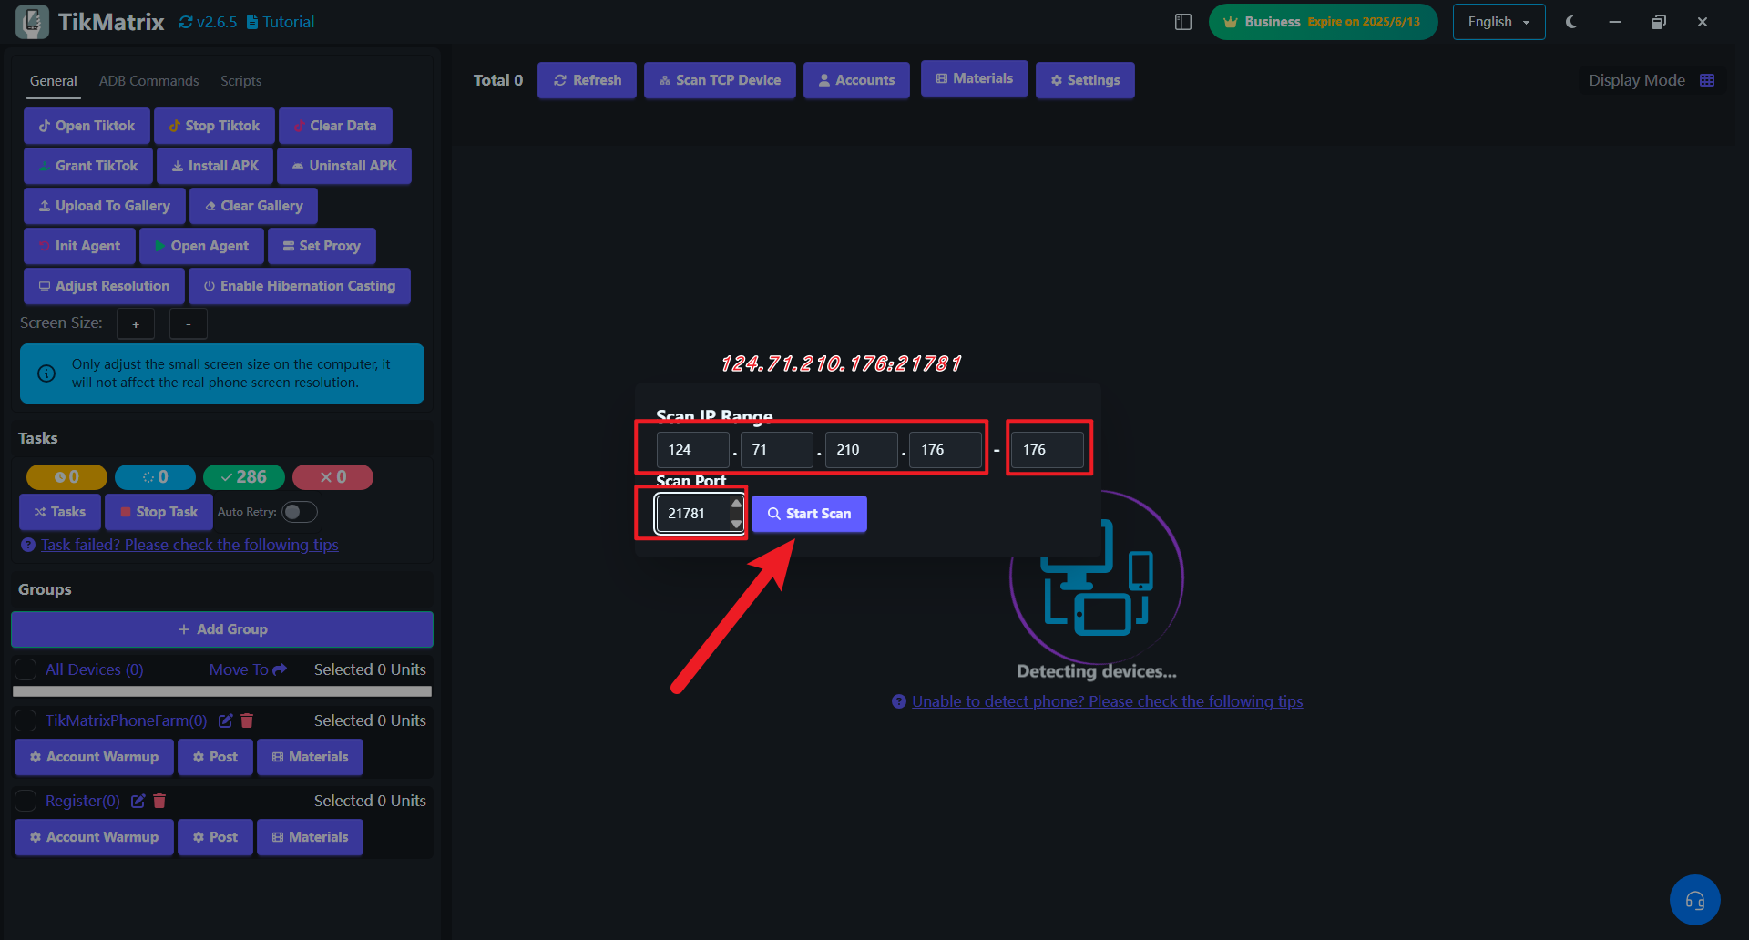Toggle Display Mode grid icon
Image resolution: width=1749 pixels, height=940 pixels.
pyautogui.click(x=1707, y=80)
